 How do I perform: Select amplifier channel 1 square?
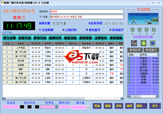[x=132, y=30]
